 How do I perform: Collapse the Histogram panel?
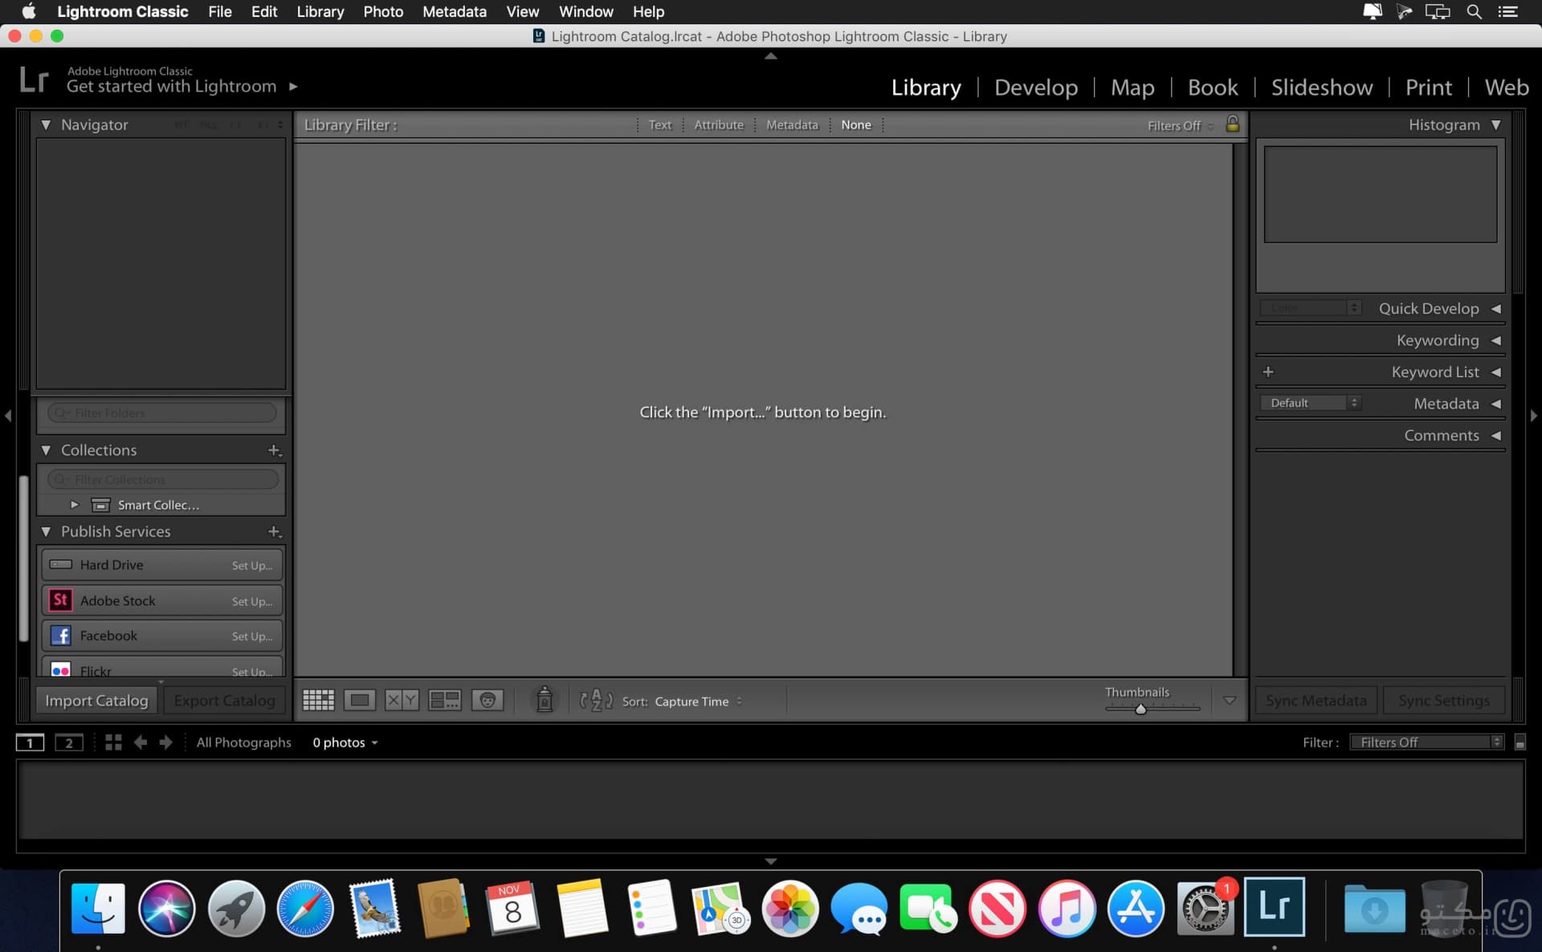pos(1495,124)
